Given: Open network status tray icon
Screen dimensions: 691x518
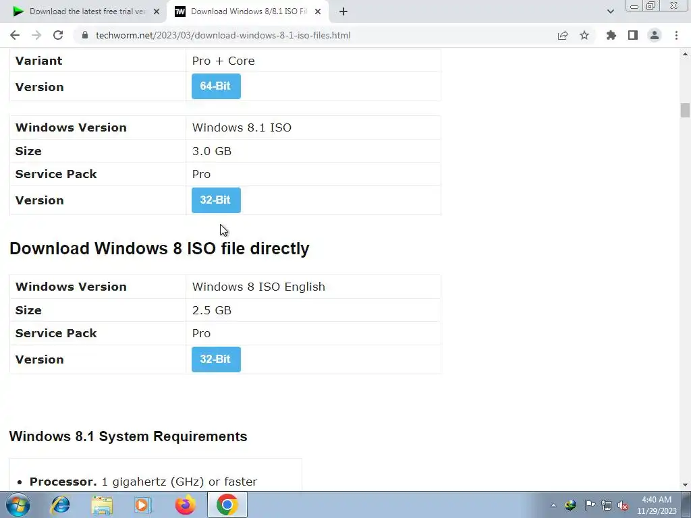Looking at the screenshot, I should pyautogui.click(x=607, y=505).
